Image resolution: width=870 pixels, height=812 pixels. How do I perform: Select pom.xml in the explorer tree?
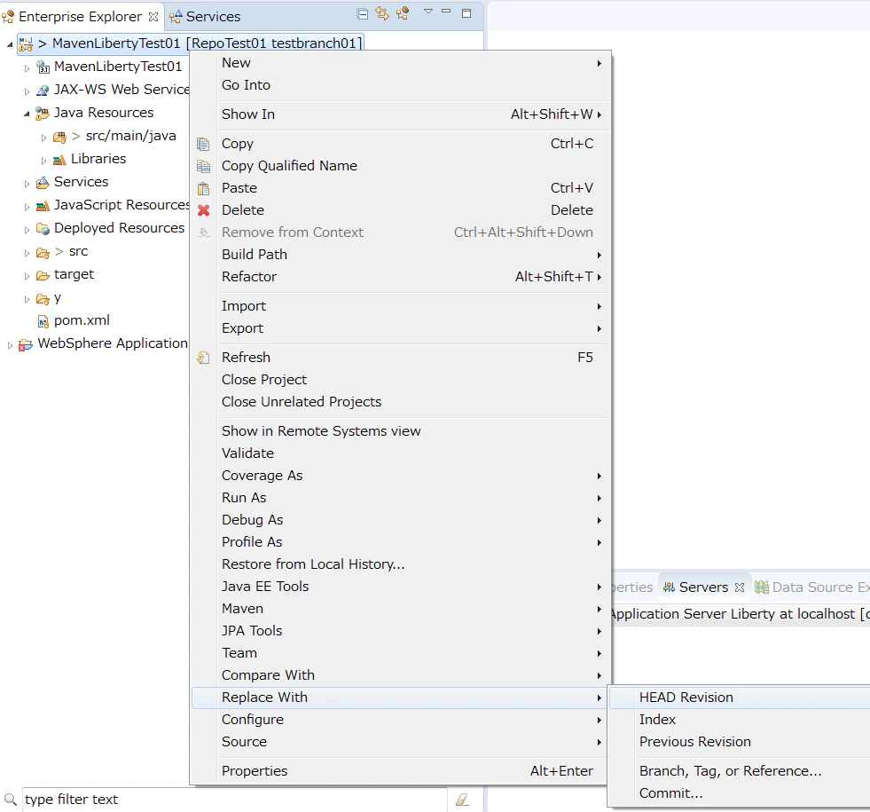point(82,320)
